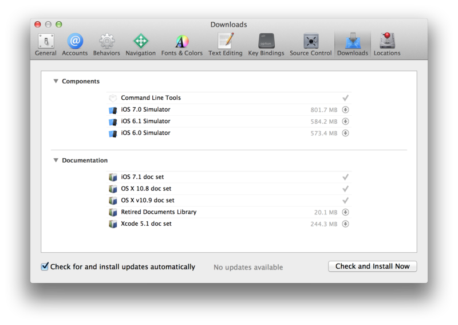Download the iOS 7.0 Simulator
This screenshot has height=325, width=458.
(346, 109)
